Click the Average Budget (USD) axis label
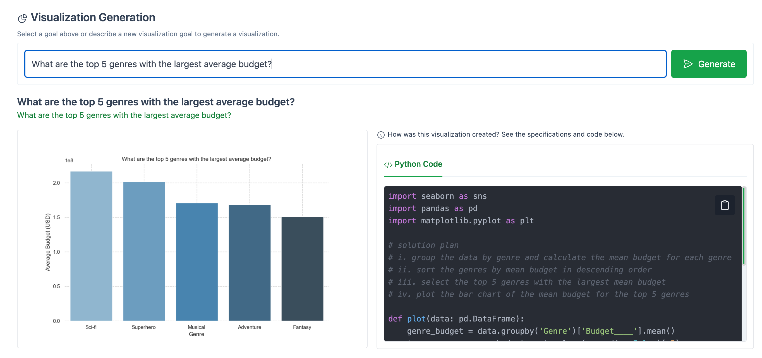This screenshot has width=762, height=358. click(47, 242)
